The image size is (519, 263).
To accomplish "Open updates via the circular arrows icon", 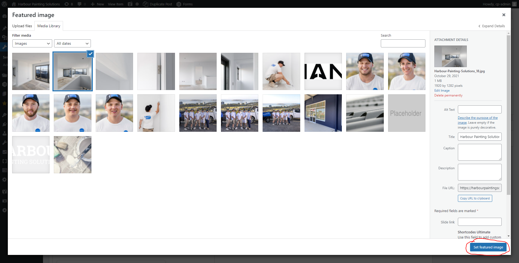I will pyautogui.click(x=66, y=4).
